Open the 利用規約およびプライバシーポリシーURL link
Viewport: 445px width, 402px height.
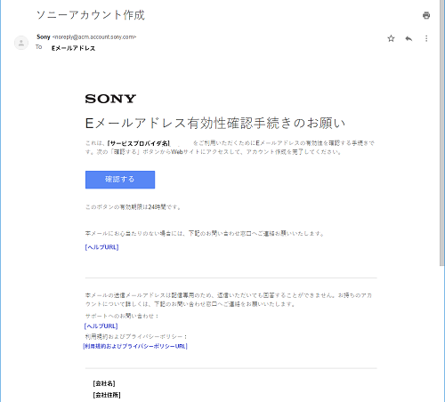[135, 346]
